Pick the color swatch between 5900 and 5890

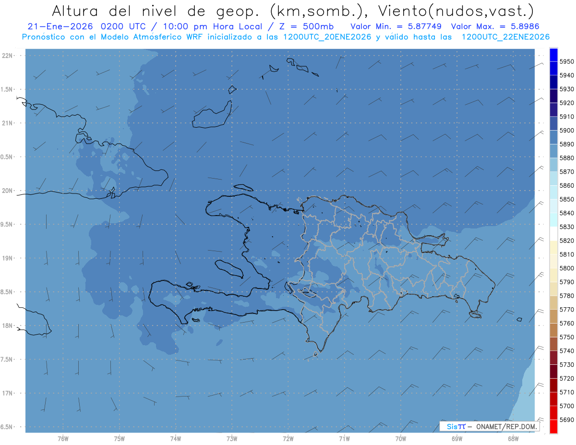coord(553,137)
